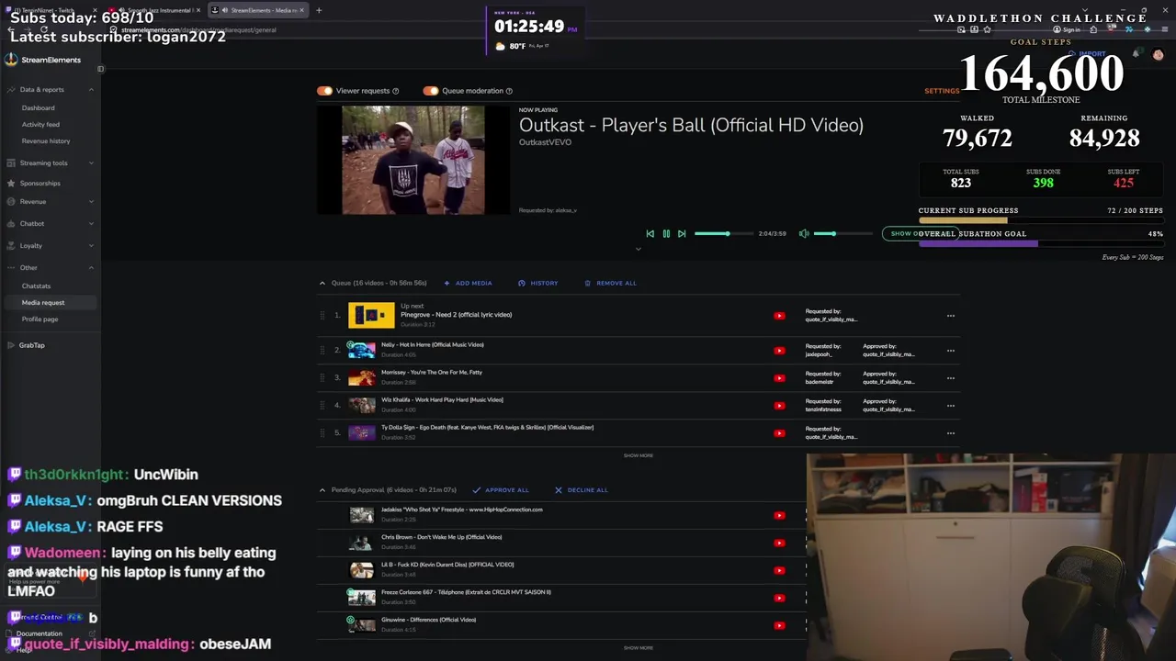Click Show More under queue

tap(639, 455)
